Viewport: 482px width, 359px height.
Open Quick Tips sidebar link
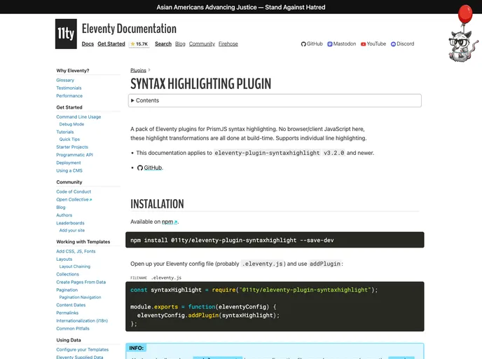point(69,140)
